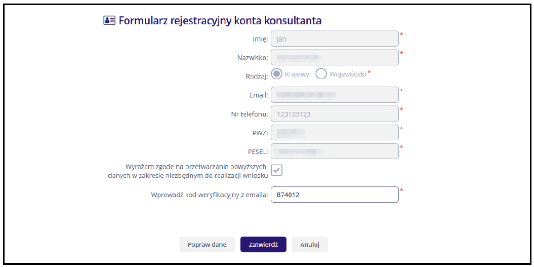Click the Nr telefonu field with 123123123
Screen dimensions: 534x267
click(335, 114)
